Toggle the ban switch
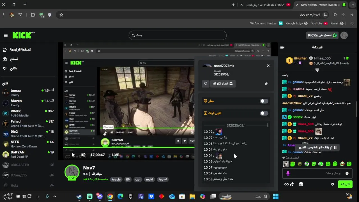The image size is (359, 202). [x=264, y=101]
